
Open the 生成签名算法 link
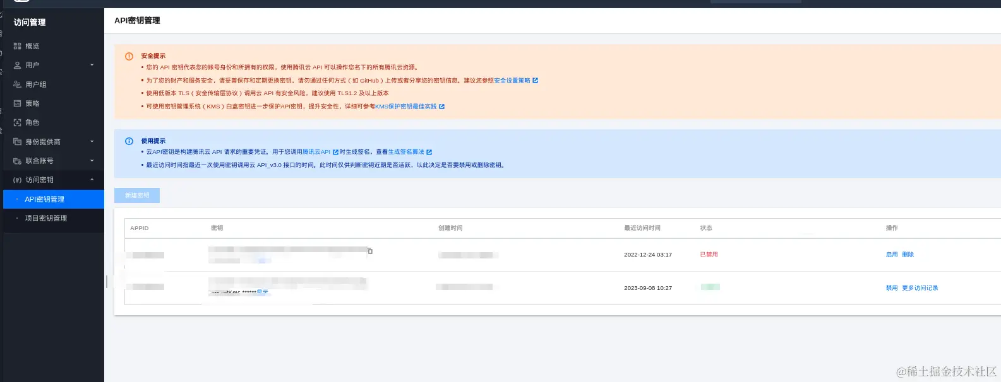tap(406, 152)
